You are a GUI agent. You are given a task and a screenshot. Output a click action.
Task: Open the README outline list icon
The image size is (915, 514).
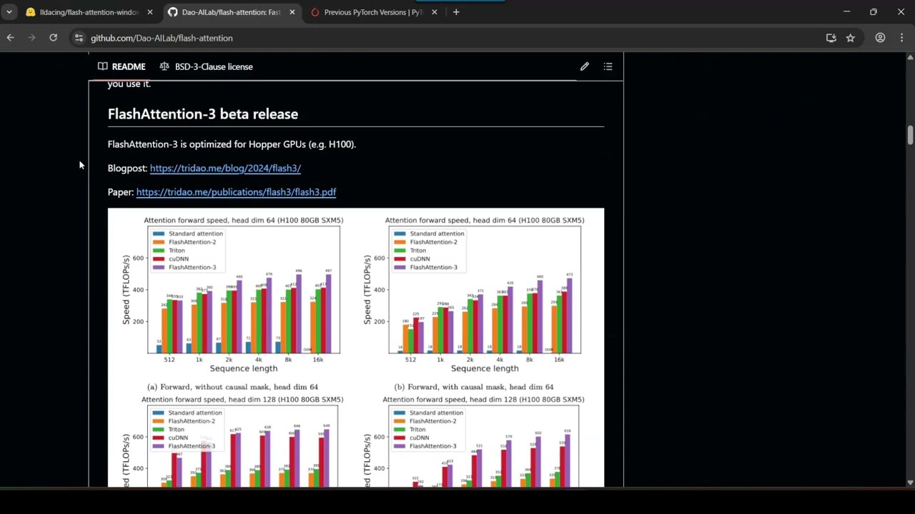tap(608, 66)
